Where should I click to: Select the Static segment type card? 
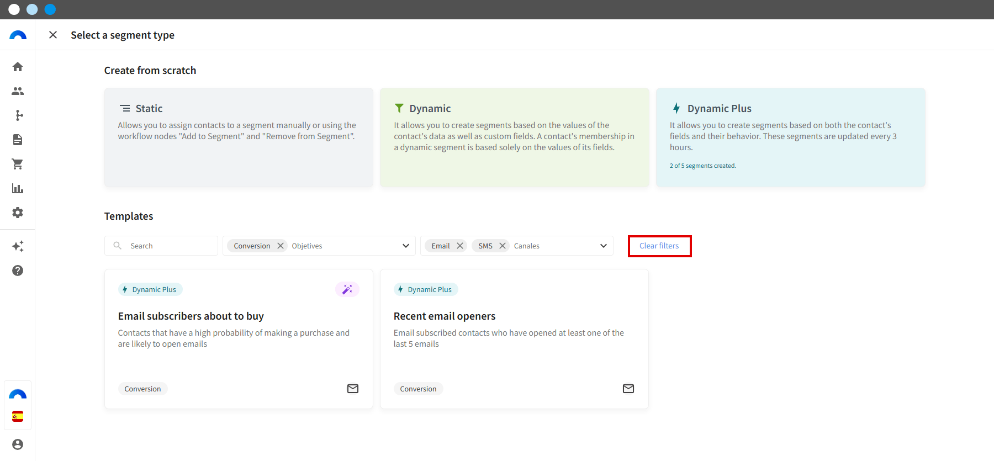(x=239, y=137)
